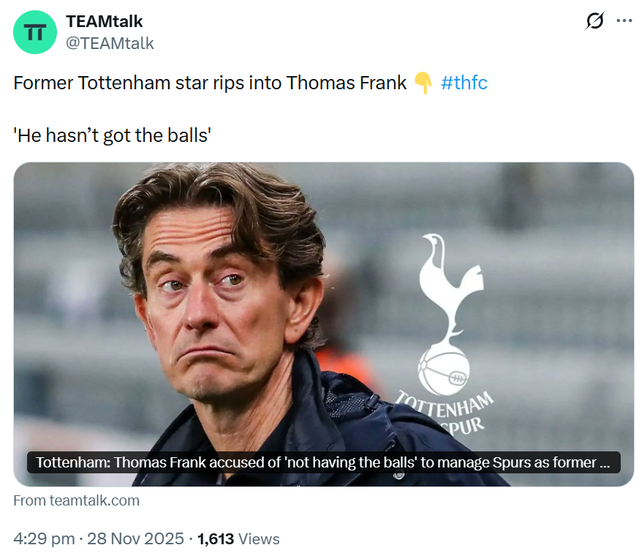Visit the 'From teamtalk.com' source link
Image resolution: width=639 pixels, height=556 pixels.
(76, 501)
